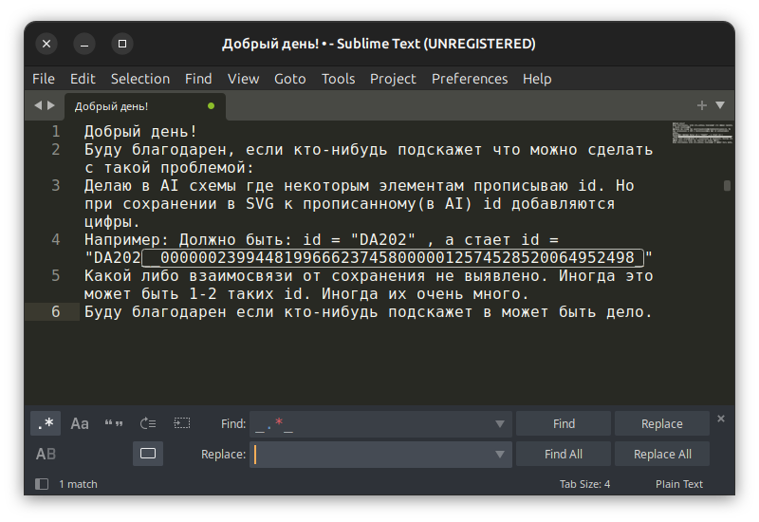The height and width of the screenshot is (522, 759).
Task: Click the Find All button
Action: 564,455
